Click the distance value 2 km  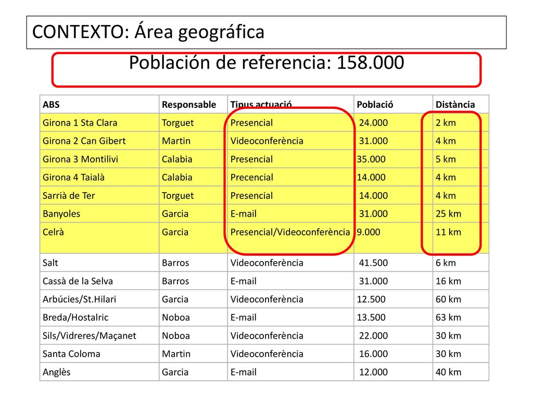[446, 123]
